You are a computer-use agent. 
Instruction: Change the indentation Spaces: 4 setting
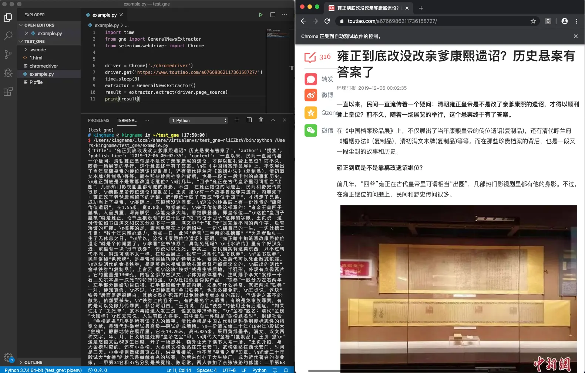207,370
